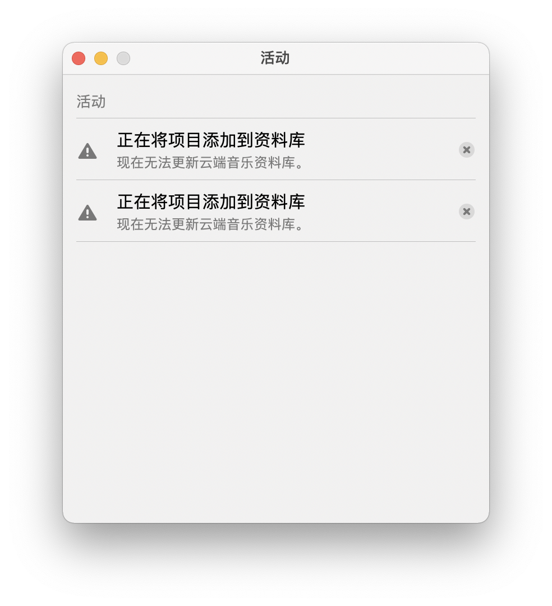Select the upper 正在将项目添加到资料库 title

211,140
